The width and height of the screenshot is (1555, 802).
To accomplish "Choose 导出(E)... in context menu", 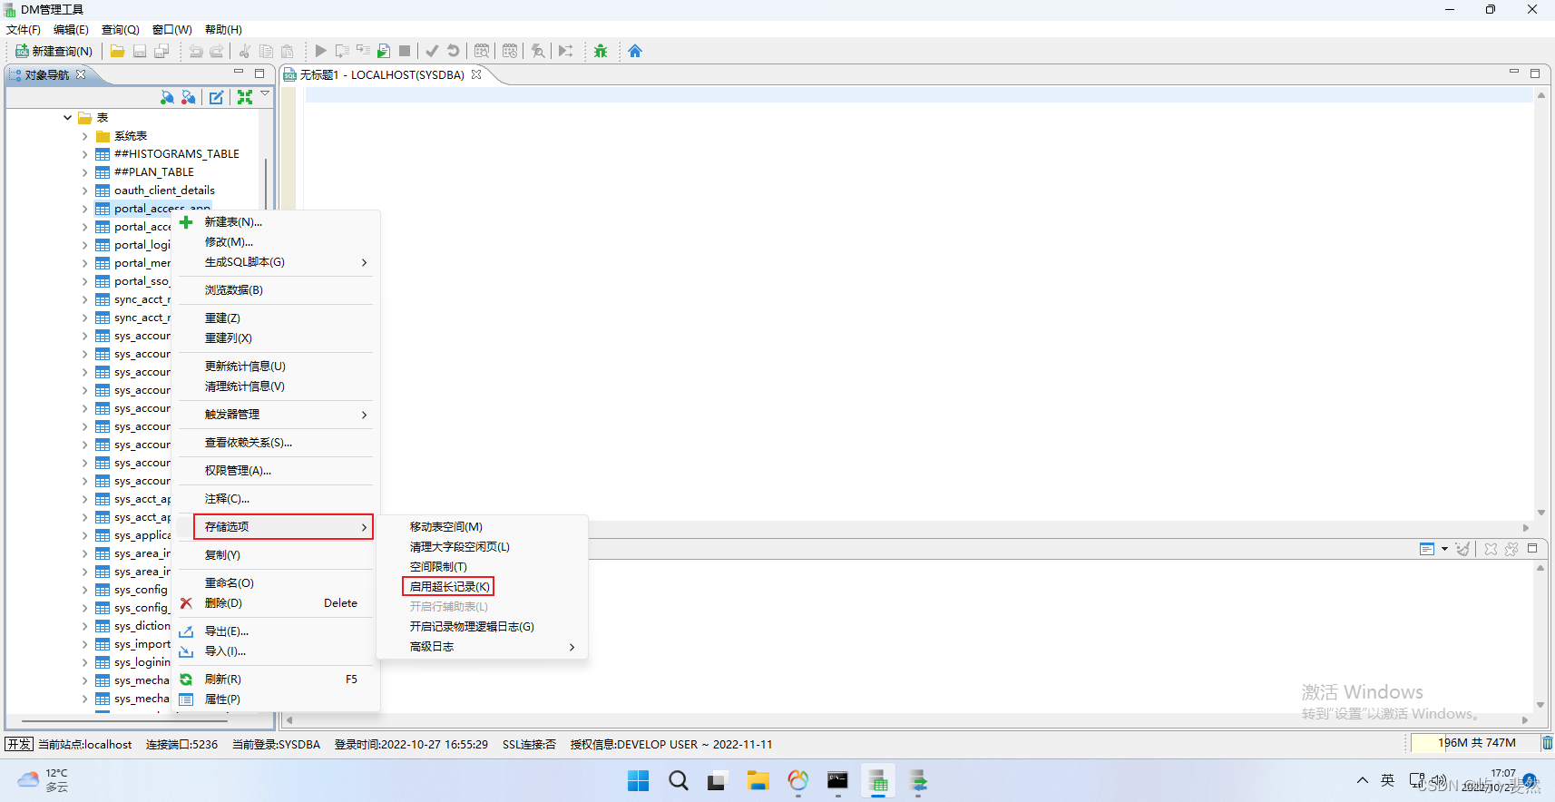I will 276,631.
